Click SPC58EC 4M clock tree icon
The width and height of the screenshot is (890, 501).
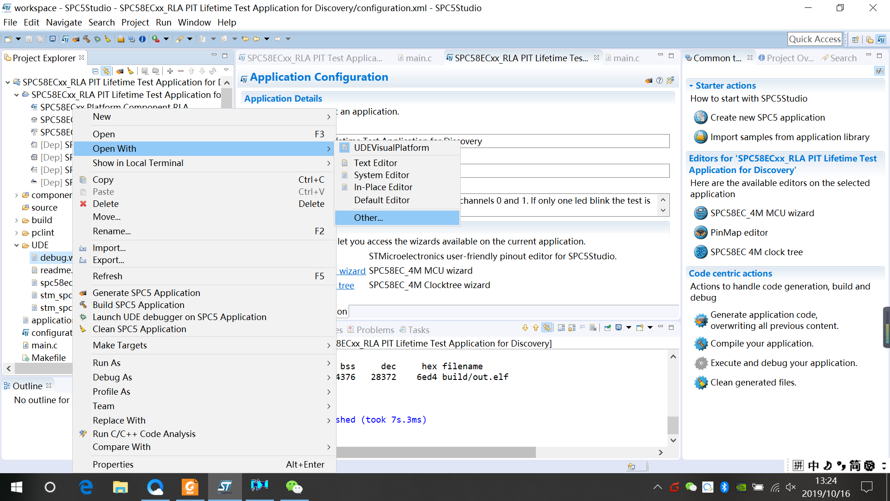point(700,252)
